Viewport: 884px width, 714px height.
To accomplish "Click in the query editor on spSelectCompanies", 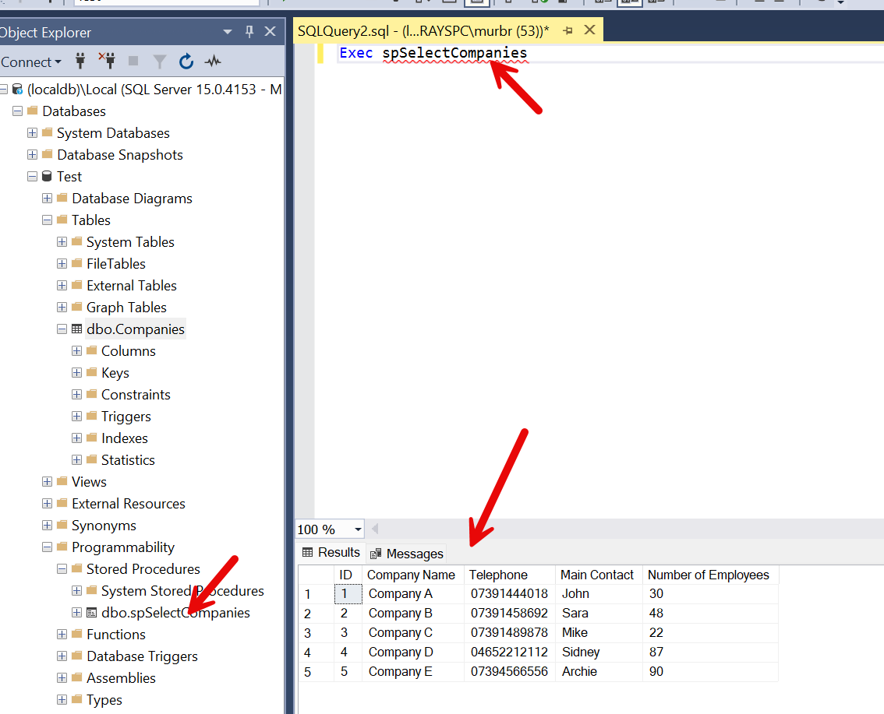I will tap(454, 53).
